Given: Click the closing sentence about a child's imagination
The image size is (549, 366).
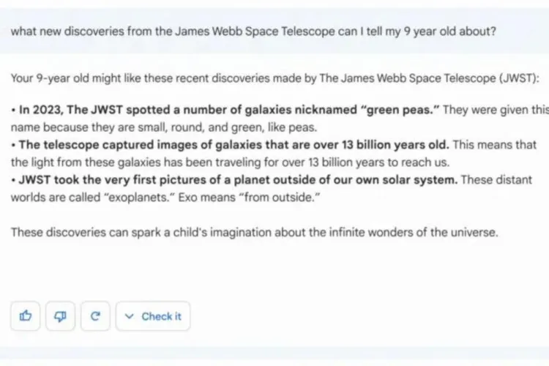Looking at the screenshot, I should click(253, 233).
